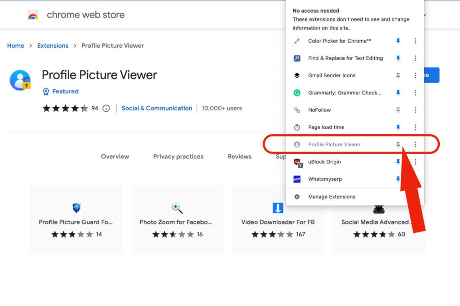Open Social & Communication category link
Image resolution: width=460 pixels, height=306 pixels.
[x=157, y=109]
